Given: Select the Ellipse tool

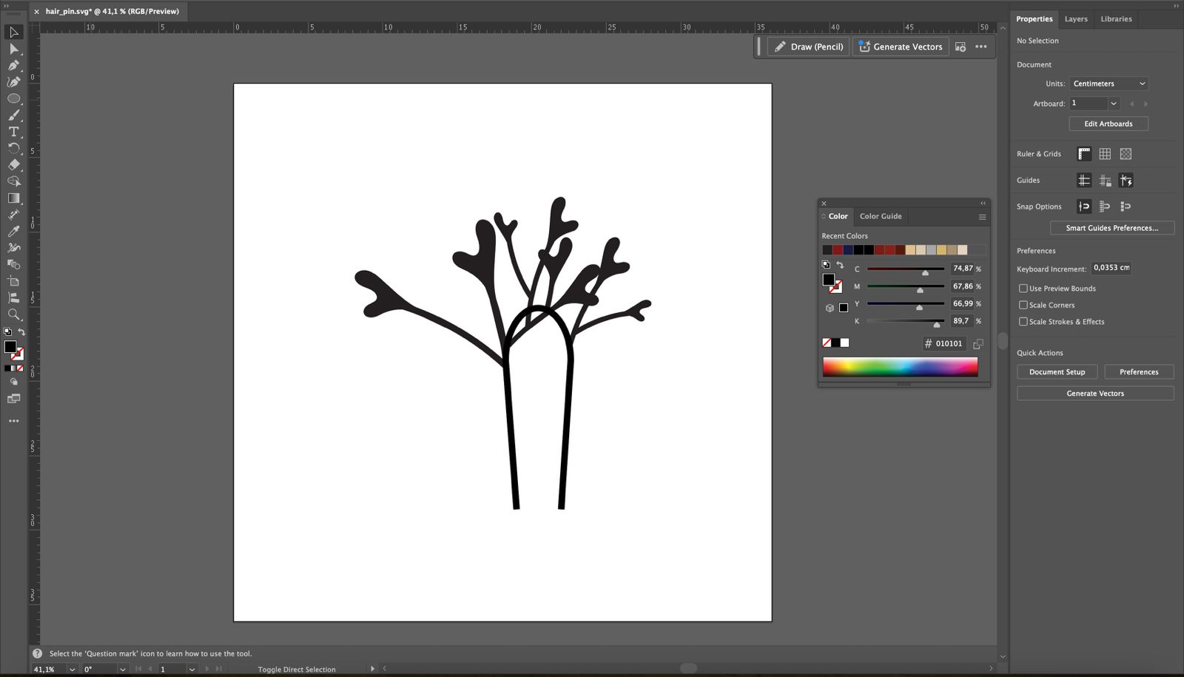Looking at the screenshot, I should (13, 98).
